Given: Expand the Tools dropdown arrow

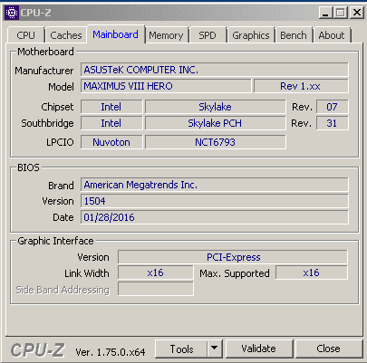Looking at the screenshot, I should [x=215, y=349].
